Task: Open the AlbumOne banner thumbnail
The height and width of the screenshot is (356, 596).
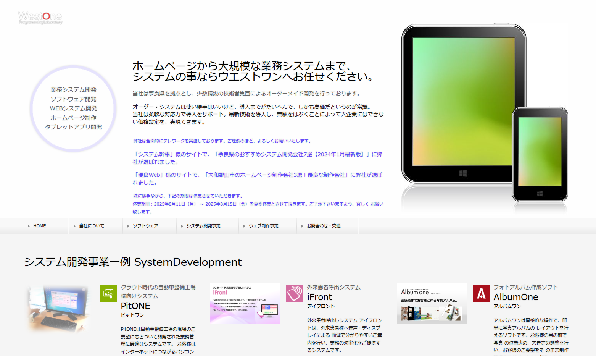Action: pyautogui.click(x=432, y=303)
